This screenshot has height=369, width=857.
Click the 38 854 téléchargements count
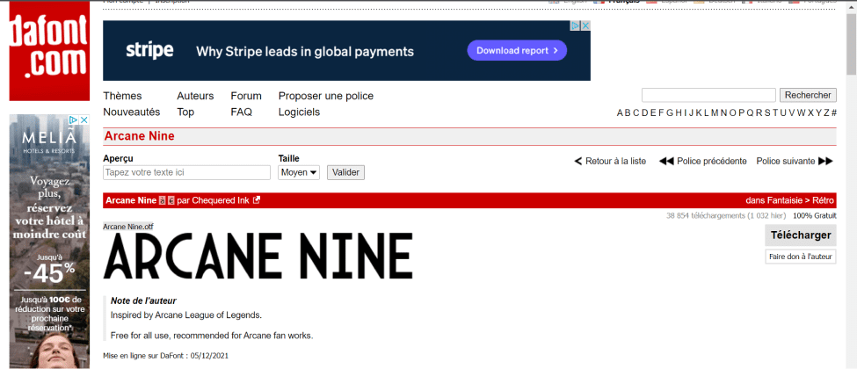pyautogui.click(x=726, y=215)
